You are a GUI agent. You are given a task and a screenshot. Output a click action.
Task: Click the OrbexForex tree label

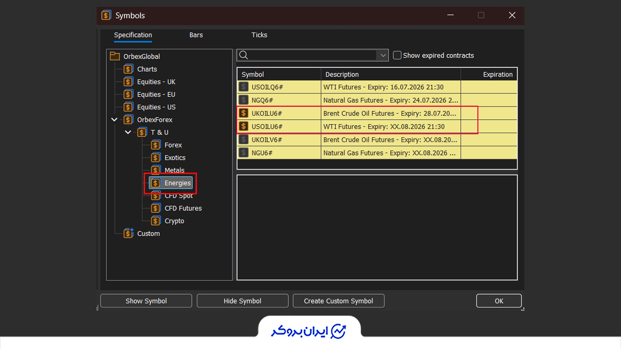point(155,120)
